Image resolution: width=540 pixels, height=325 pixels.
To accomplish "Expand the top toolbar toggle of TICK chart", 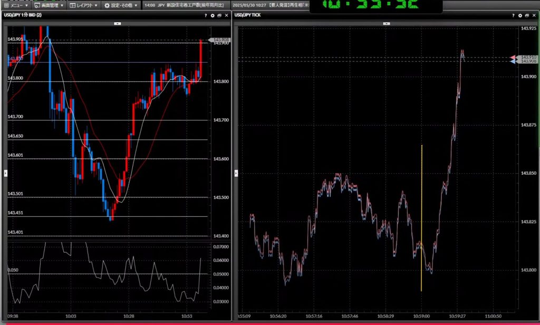I will pyautogui.click(x=387, y=23).
